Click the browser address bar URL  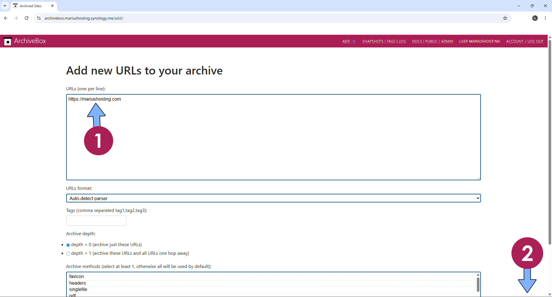[84, 18]
